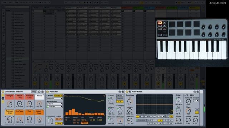Select the L/R mode button
Viewport: 229px width, 128px height.
click(x=120, y=102)
